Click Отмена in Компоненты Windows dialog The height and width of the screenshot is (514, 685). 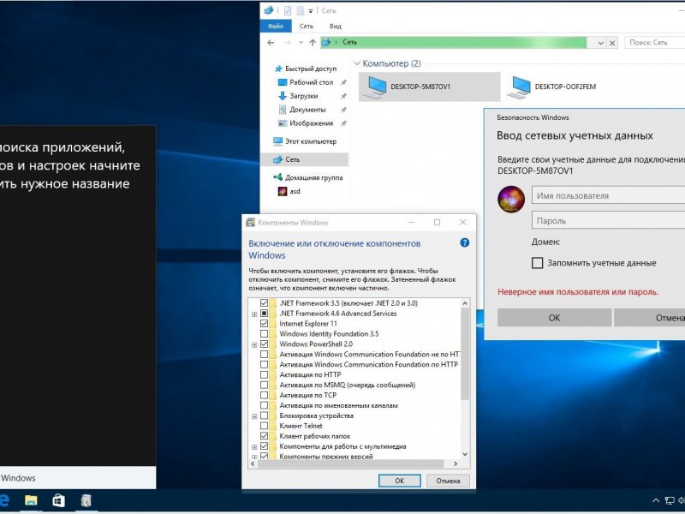[448, 481]
